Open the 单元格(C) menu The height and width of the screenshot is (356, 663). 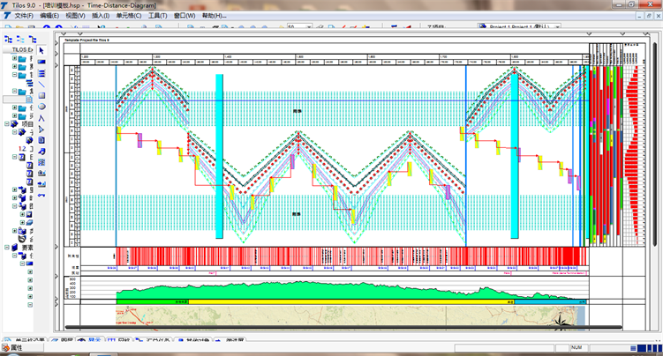click(127, 16)
